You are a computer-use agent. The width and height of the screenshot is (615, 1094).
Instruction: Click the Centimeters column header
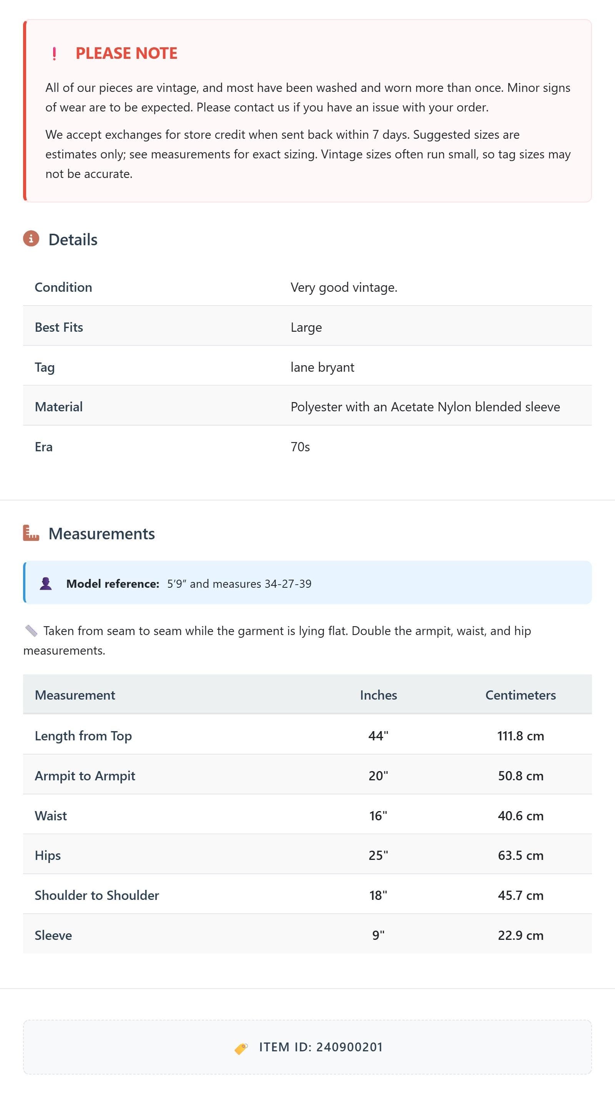[x=521, y=695]
